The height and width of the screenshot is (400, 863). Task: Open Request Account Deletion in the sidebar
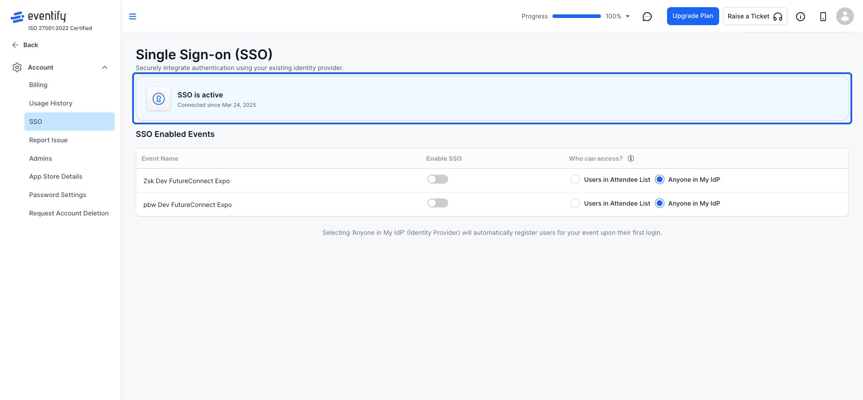coord(70,213)
